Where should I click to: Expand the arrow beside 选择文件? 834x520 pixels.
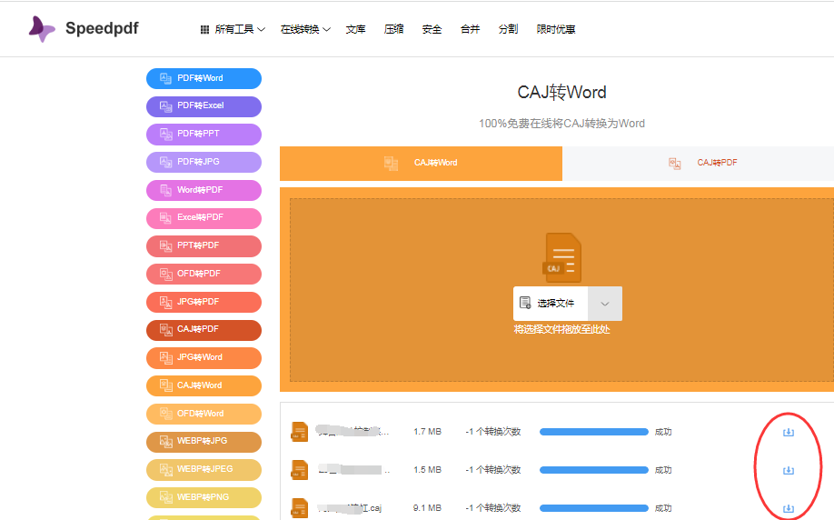tap(605, 304)
